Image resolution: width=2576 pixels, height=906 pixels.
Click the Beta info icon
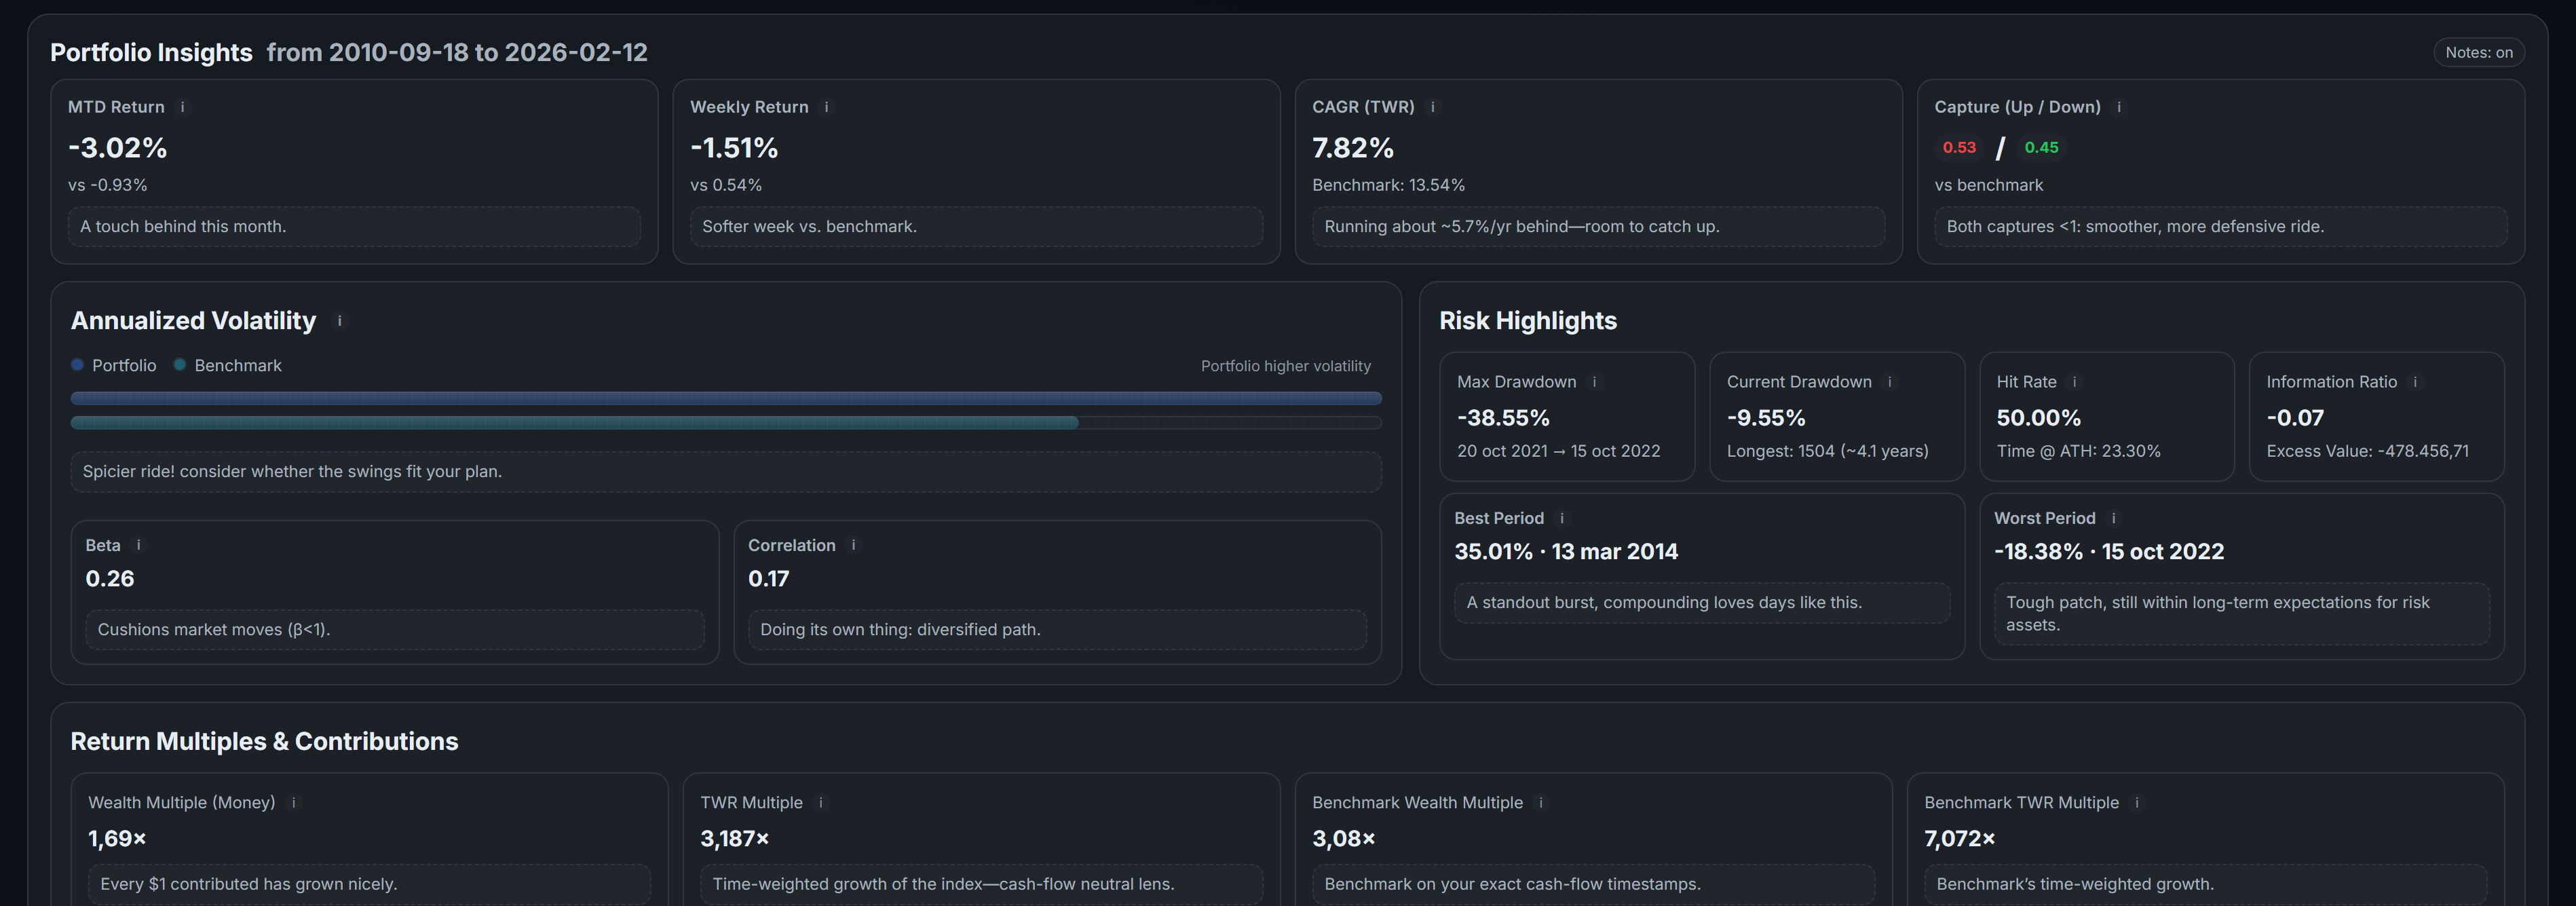point(138,545)
